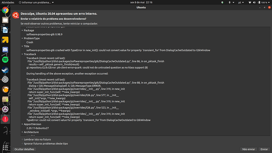The height and width of the screenshot is (153, 272).
Task: Select 'results = self._pktask.generic_finish(result)' line
Action: pyautogui.click(x=54, y=64)
